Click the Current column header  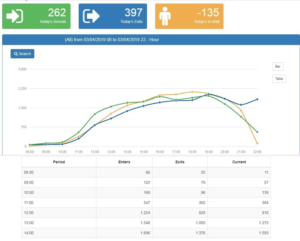[239, 162]
